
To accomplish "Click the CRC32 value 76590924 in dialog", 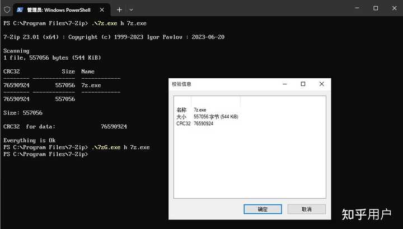I will tap(203, 123).
